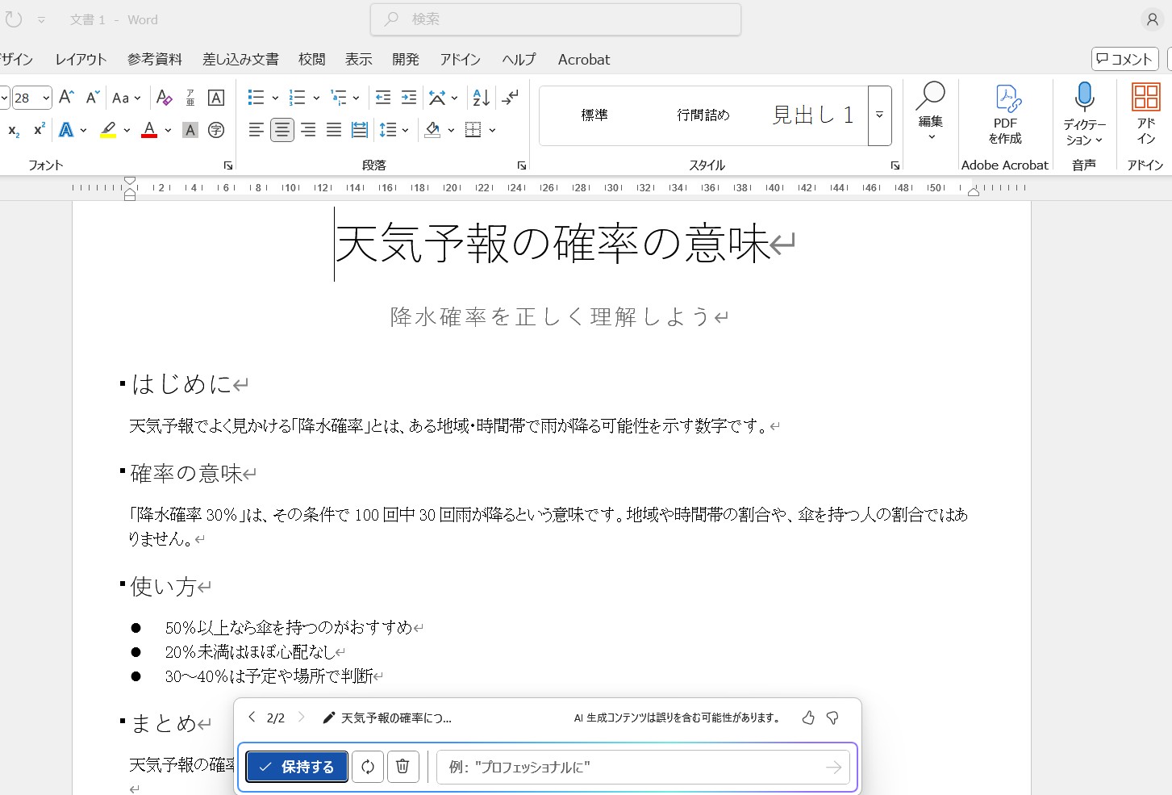
Task: Give thumbs down to AI content
Action: point(832,718)
